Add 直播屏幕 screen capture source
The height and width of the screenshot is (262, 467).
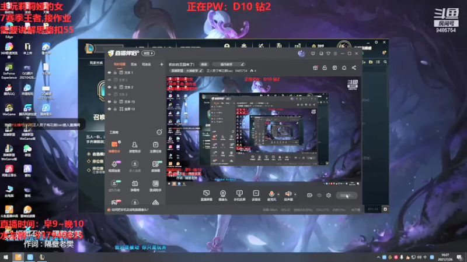tap(206, 196)
